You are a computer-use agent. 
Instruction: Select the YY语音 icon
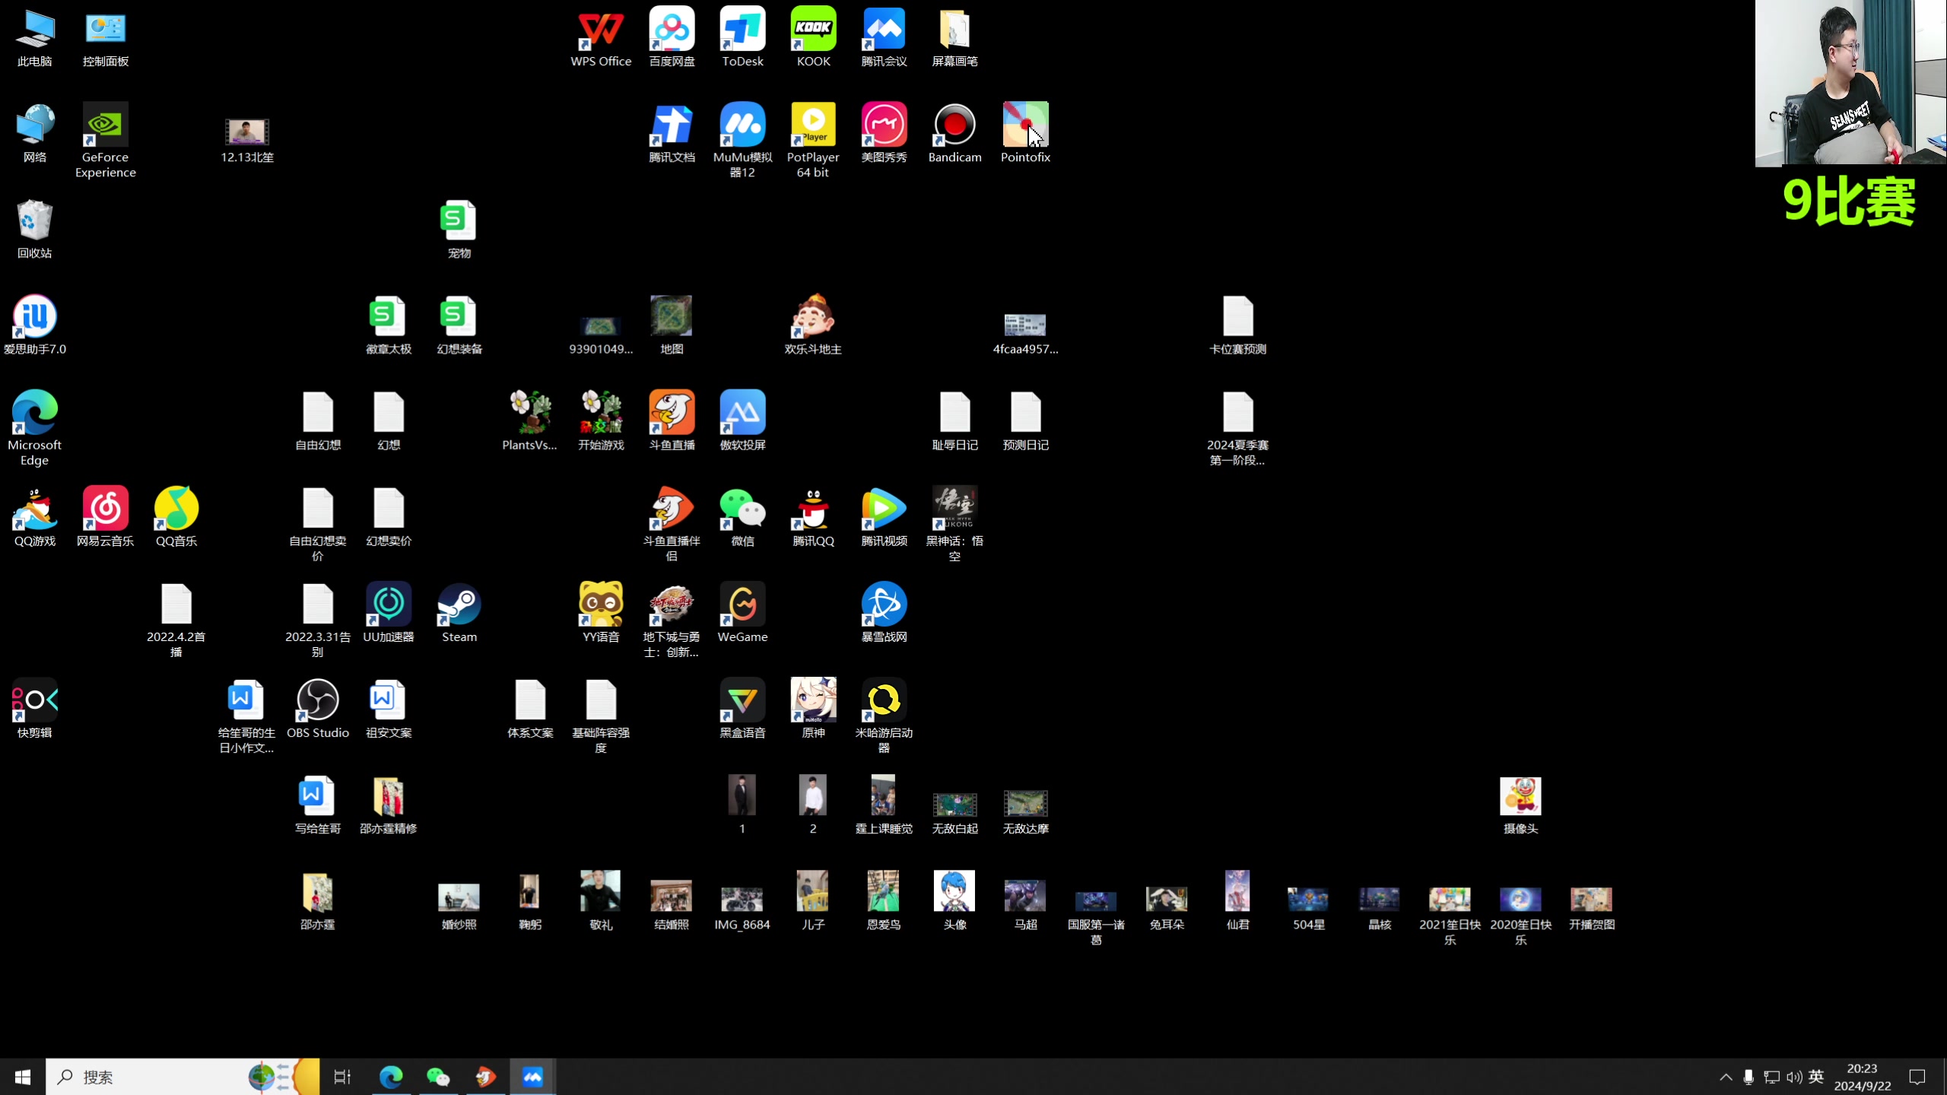(x=601, y=613)
